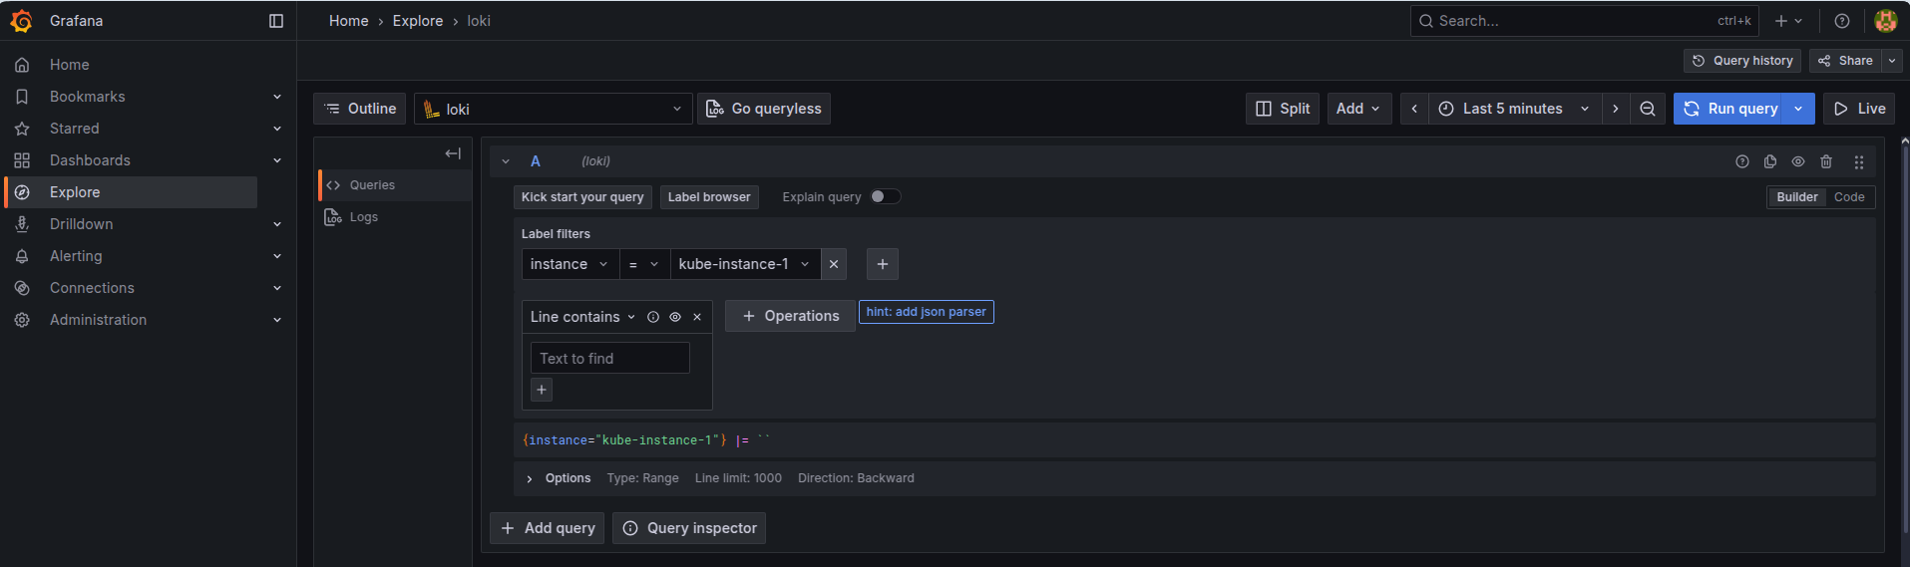Open the user profile avatar
1910x567 pixels.
coord(1885,21)
